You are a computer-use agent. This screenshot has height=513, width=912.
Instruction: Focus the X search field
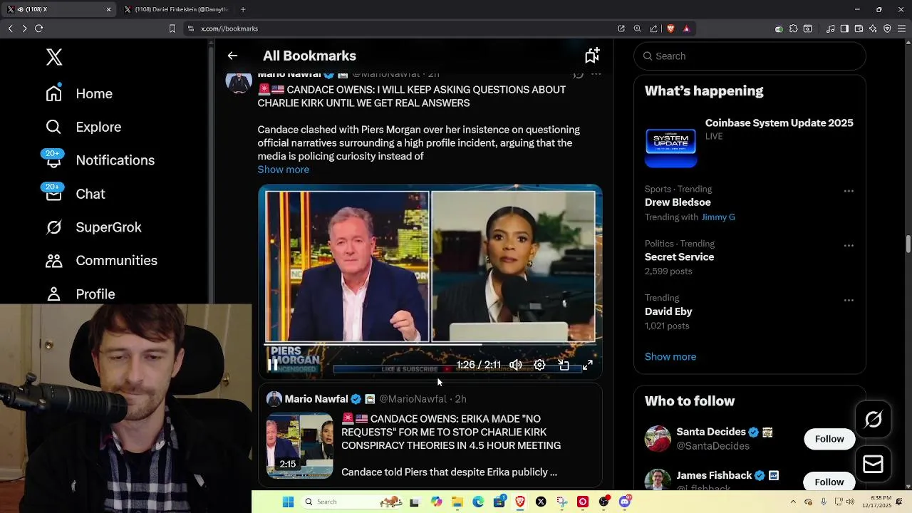[750, 56]
